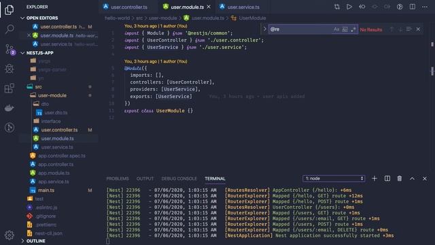The height and width of the screenshot is (245, 435).
Task: Click the Run play icon in editor toolbar
Action: [x=349, y=7]
